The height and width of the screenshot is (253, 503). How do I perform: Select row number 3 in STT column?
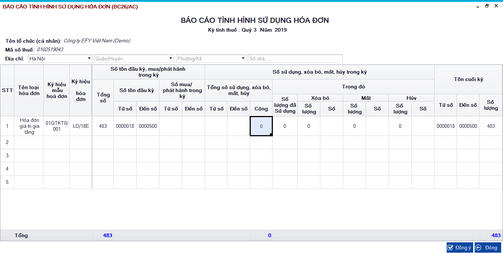tap(7, 155)
